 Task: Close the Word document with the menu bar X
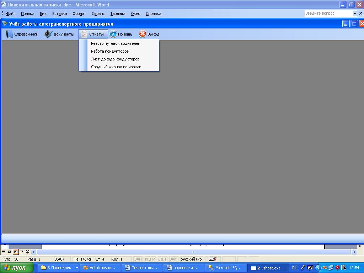361,14
